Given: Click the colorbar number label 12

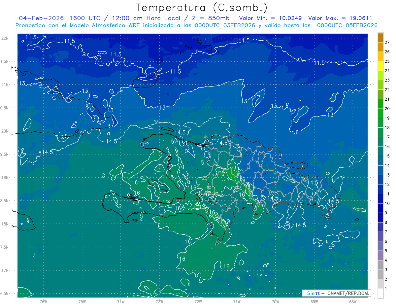Looking at the screenshot, I should [387, 185].
